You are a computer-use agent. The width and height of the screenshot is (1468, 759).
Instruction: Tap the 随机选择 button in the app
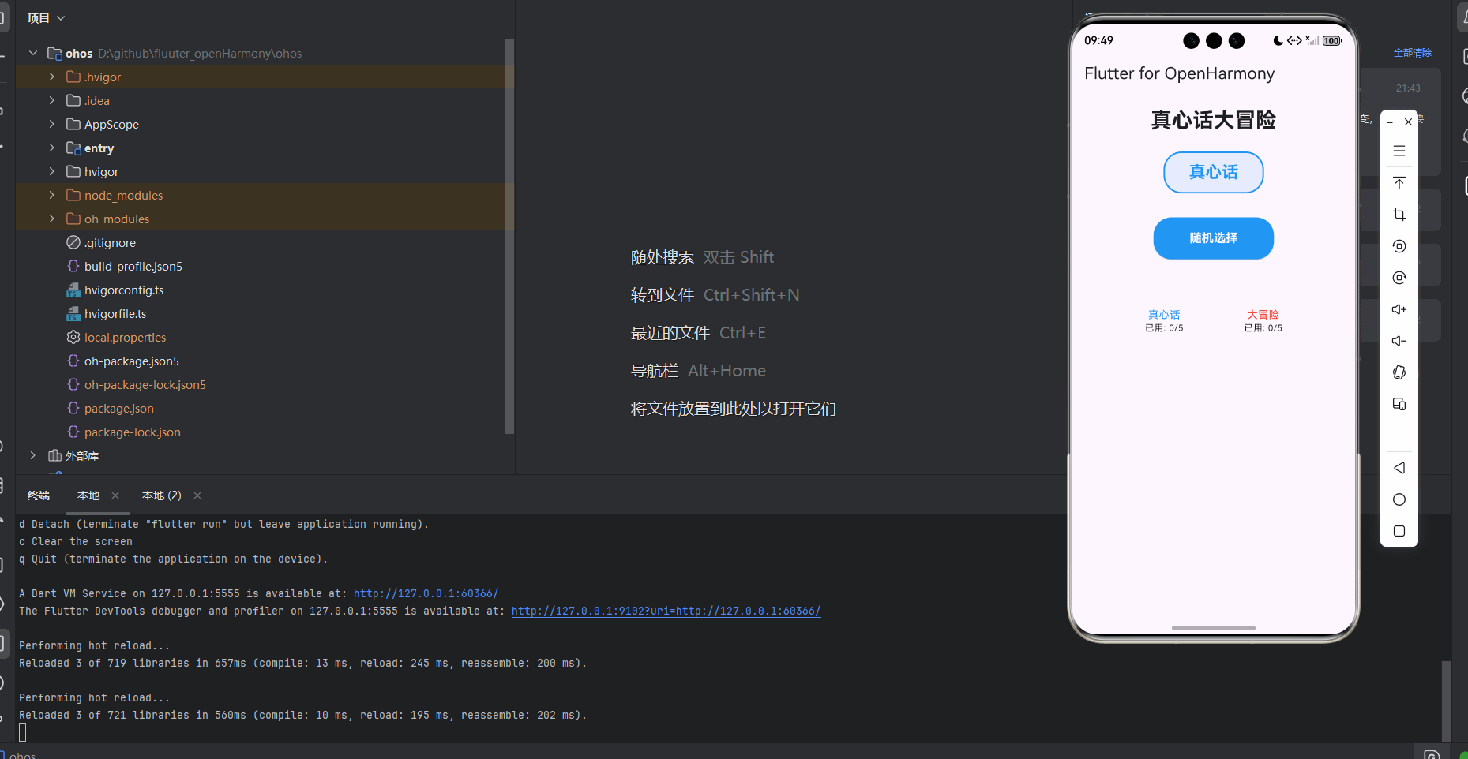[1213, 238]
